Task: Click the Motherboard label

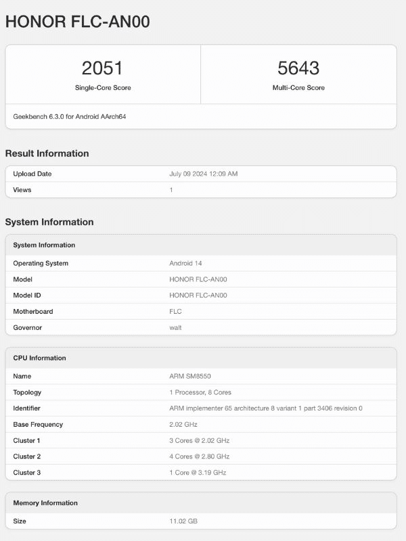Action: [33, 312]
